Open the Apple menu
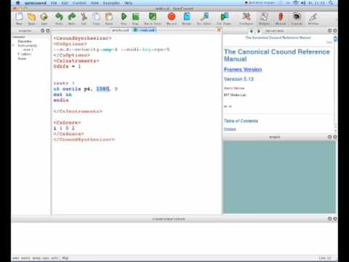 coord(17,3)
